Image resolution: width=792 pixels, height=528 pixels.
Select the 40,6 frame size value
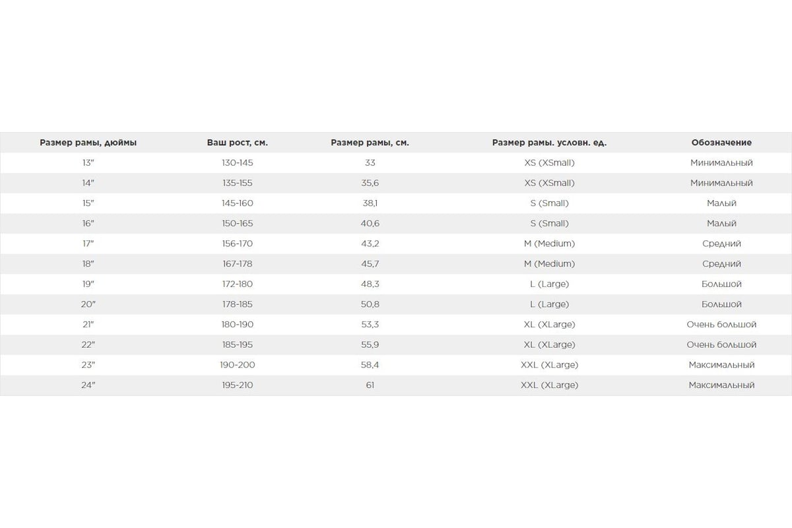pos(370,224)
